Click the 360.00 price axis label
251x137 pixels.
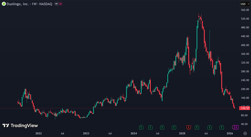pos(245,54)
